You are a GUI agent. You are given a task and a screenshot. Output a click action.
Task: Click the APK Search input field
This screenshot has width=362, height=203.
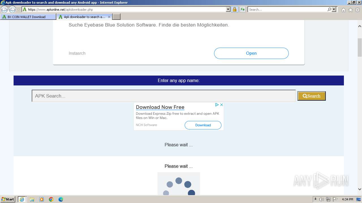(x=164, y=96)
